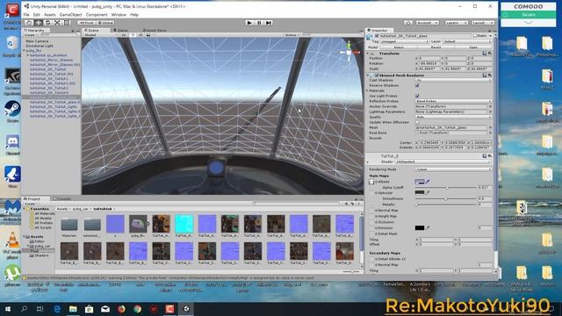The image size is (562, 316).
Task: Open object picker for Root Bone field
Action: (490, 133)
